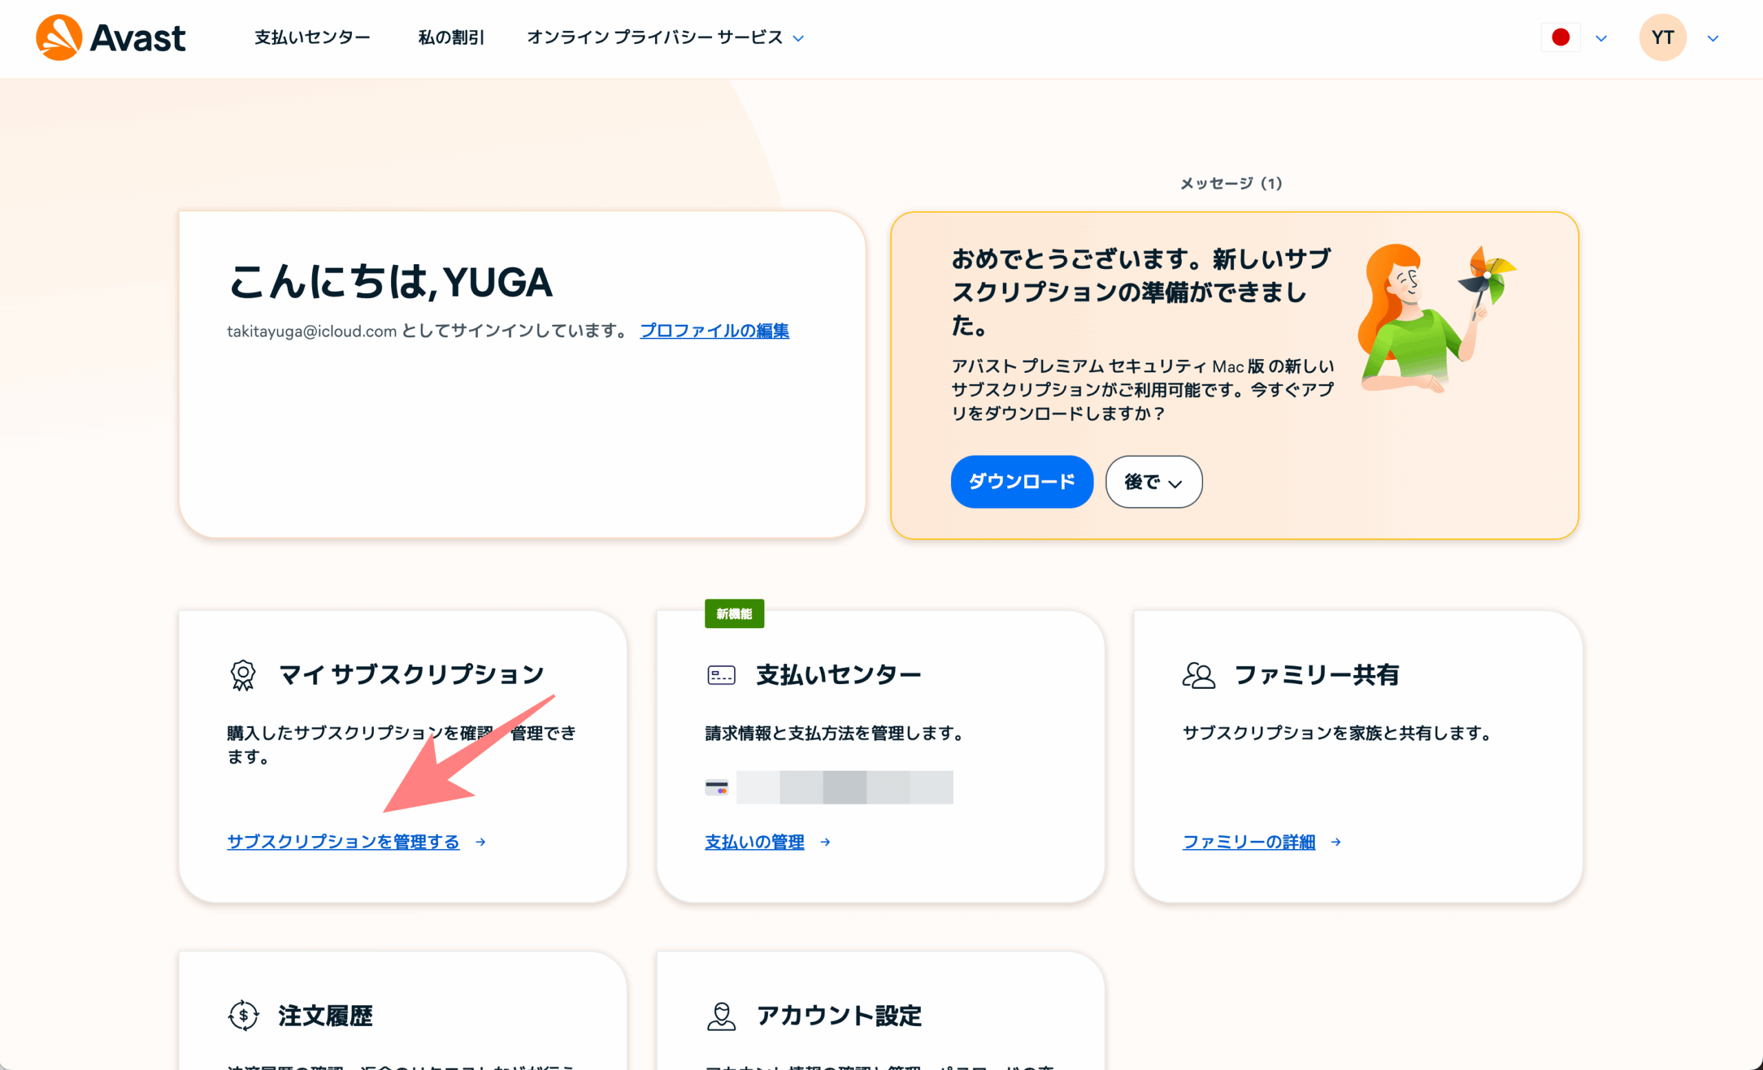Click the マイ サブスクリプション ribbon badge icon

pos(242,675)
